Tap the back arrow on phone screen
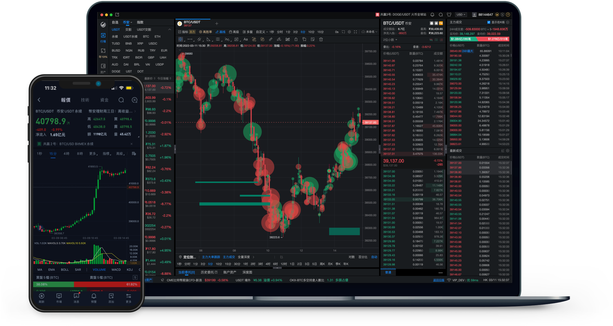The width and height of the screenshot is (613, 326). point(39,100)
